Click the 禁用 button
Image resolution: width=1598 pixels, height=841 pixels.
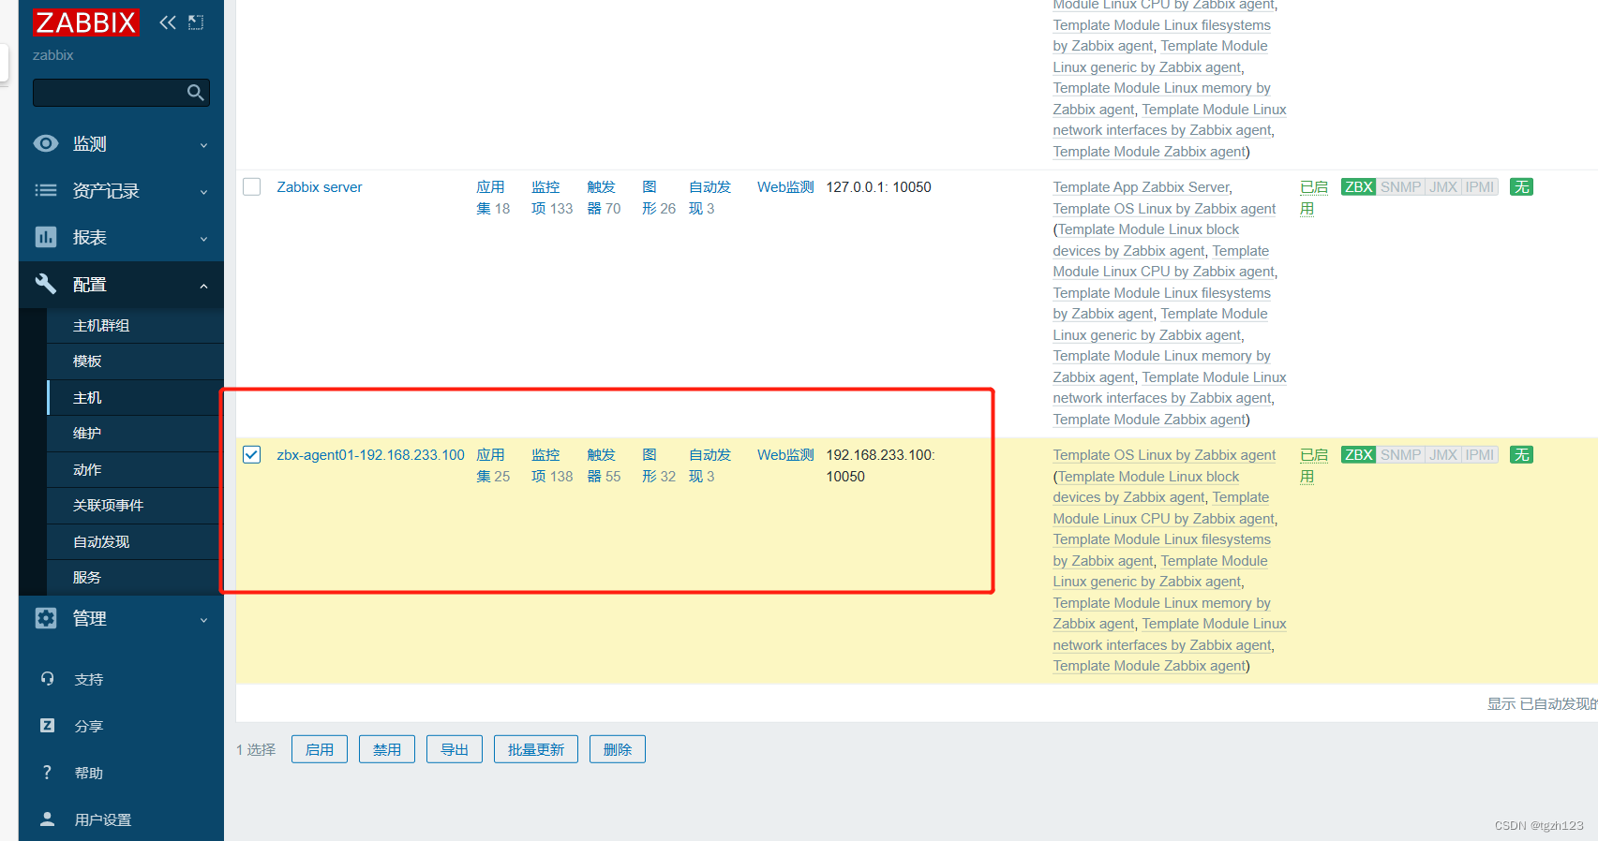tap(387, 749)
